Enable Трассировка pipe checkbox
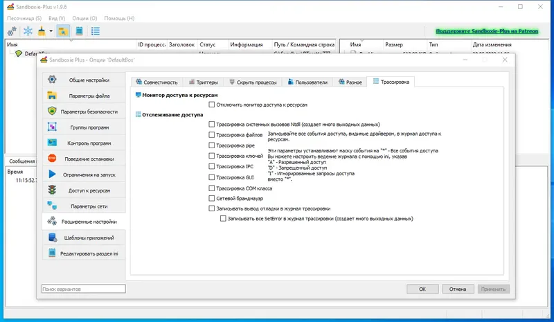554x322 pixels. pos(212,145)
